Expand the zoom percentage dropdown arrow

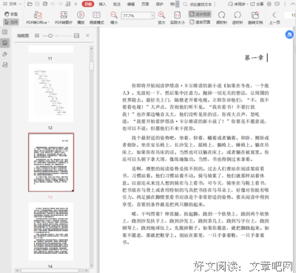click(152, 16)
